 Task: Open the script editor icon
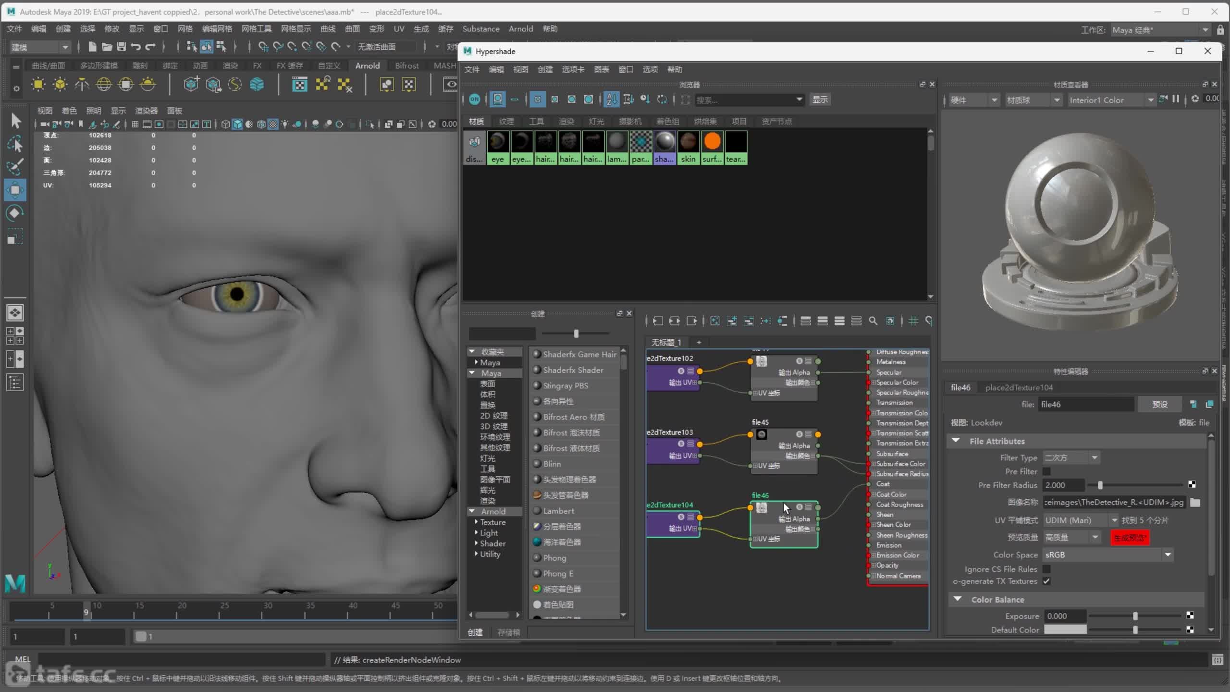[1217, 660]
